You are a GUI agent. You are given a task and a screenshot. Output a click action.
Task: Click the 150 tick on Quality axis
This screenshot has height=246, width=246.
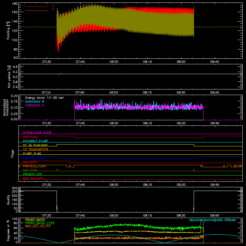[15, 200]
